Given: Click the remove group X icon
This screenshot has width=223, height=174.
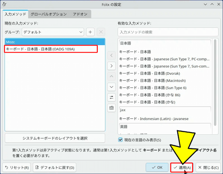Looking at the screenshot, I should [x=101, y=32].
